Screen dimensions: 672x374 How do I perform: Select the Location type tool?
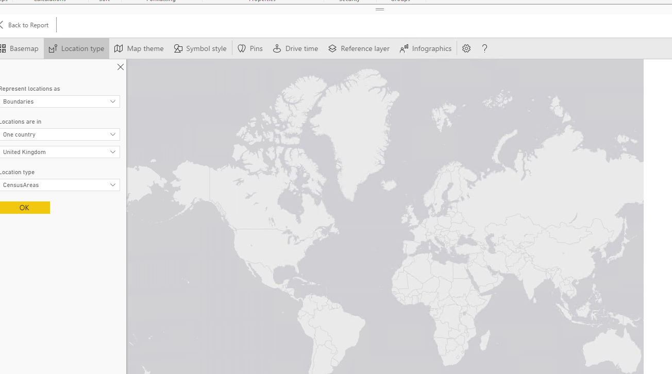click(76, 48)
